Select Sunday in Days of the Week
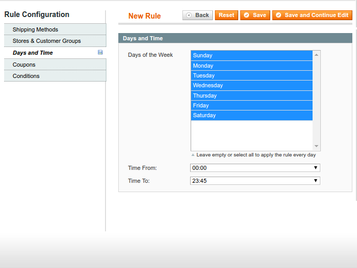The width and height of the screenshot is (357, 268). point(252,55)
